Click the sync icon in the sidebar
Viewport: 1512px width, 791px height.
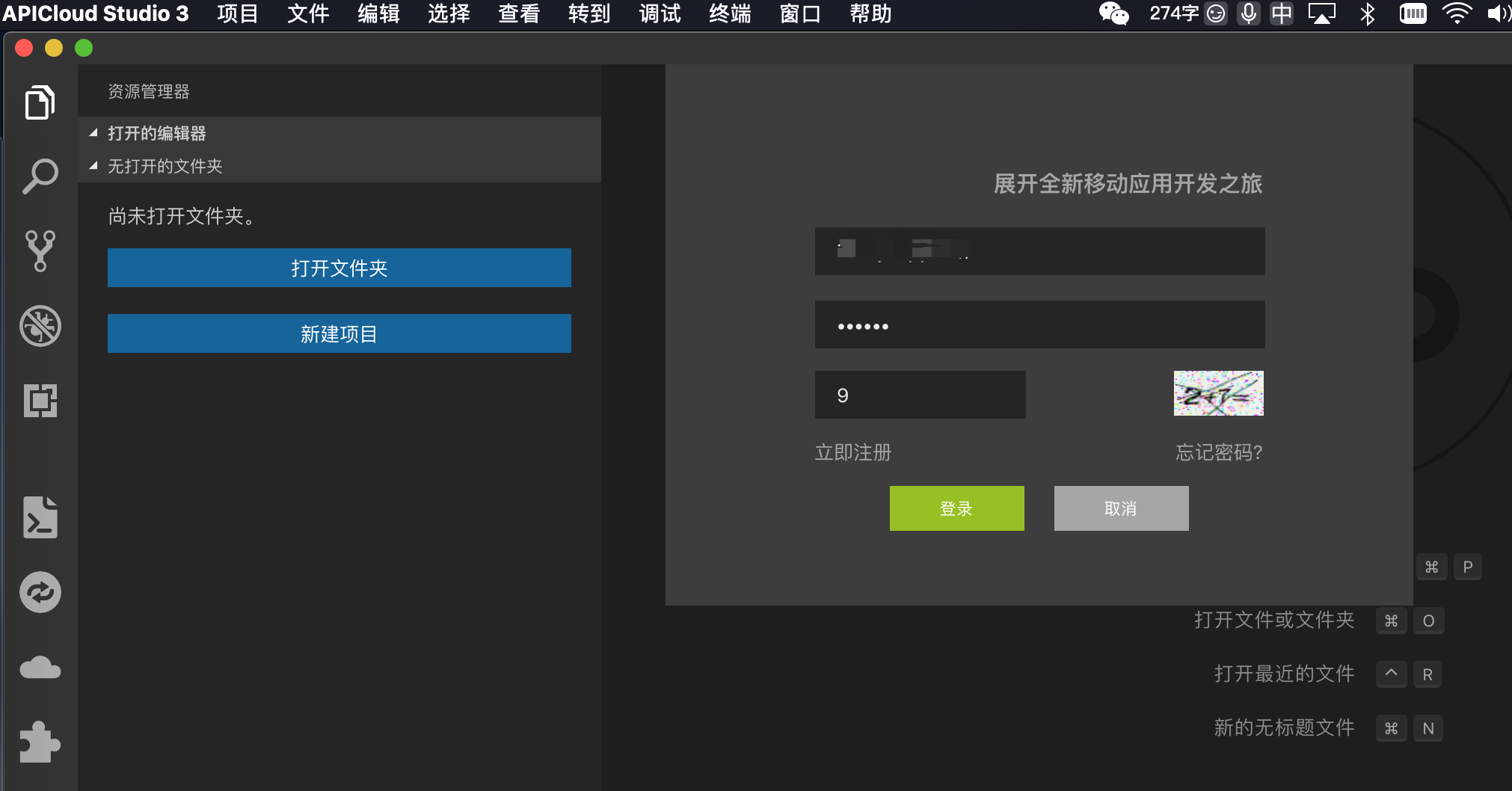coord(37,591)
